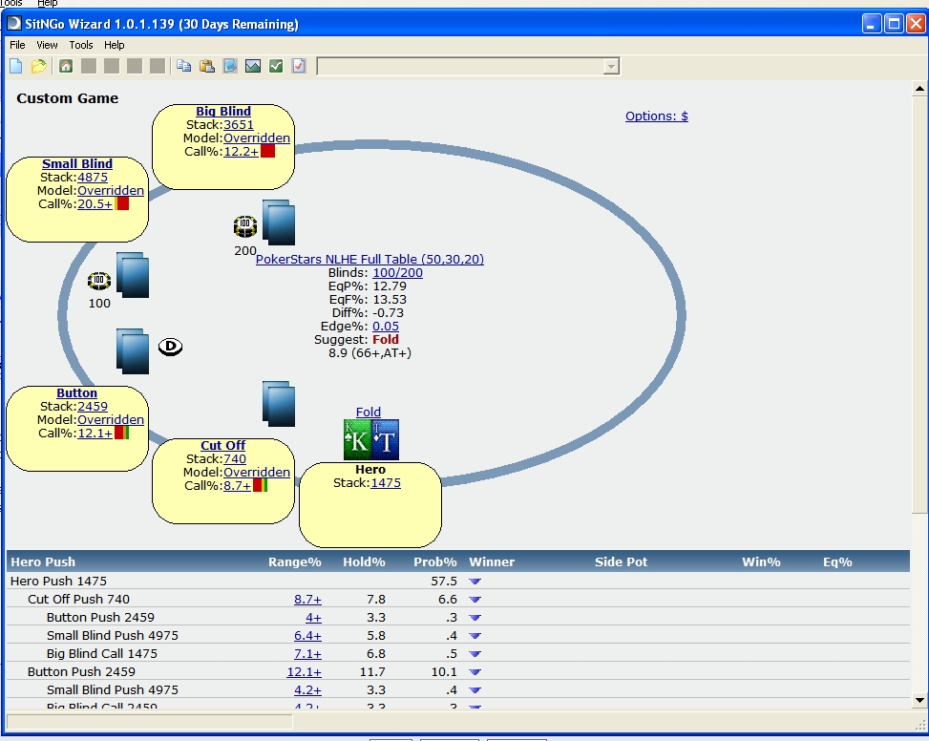Click the landscape picture toolbar icon

[x=253, y=66]
